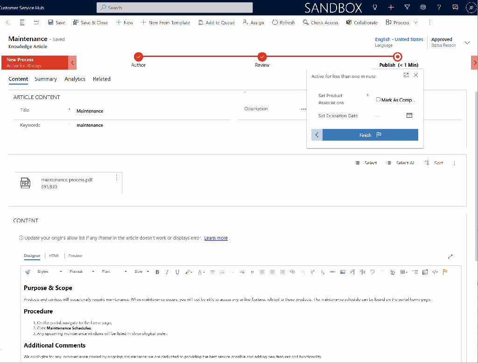Switch to the Analytics tab
478x363 pixels.
click(75, 79)
